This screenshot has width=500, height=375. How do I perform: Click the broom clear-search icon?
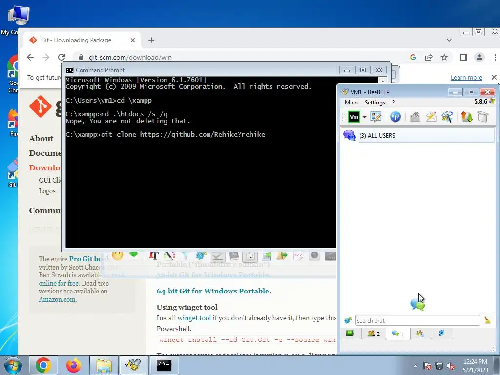coord(488,320)
